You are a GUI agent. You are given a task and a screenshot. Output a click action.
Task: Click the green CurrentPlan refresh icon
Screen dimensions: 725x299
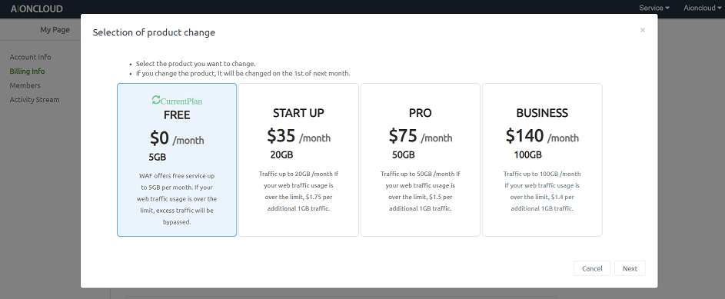click(156, 99)
